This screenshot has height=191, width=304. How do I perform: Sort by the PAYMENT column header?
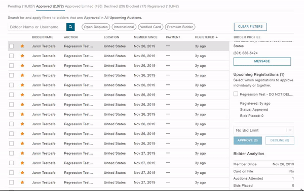173,37
